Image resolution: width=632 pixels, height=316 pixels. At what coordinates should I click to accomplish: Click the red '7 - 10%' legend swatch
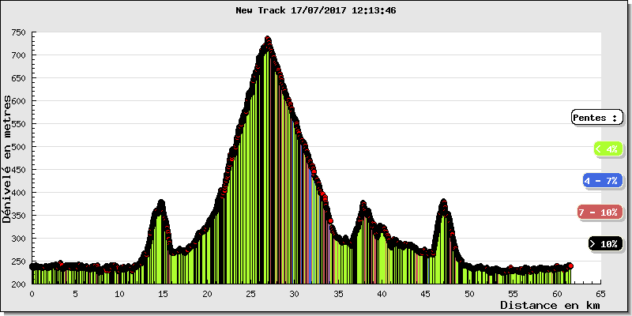click(600, 213)
